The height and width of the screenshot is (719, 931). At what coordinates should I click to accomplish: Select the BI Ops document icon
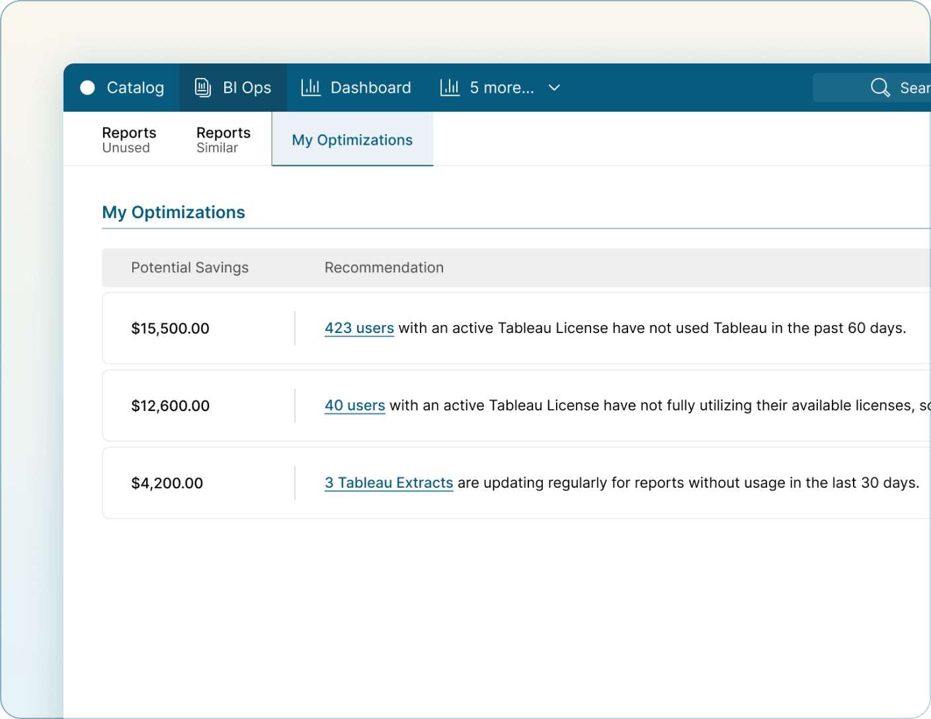[x=202, y=87]
